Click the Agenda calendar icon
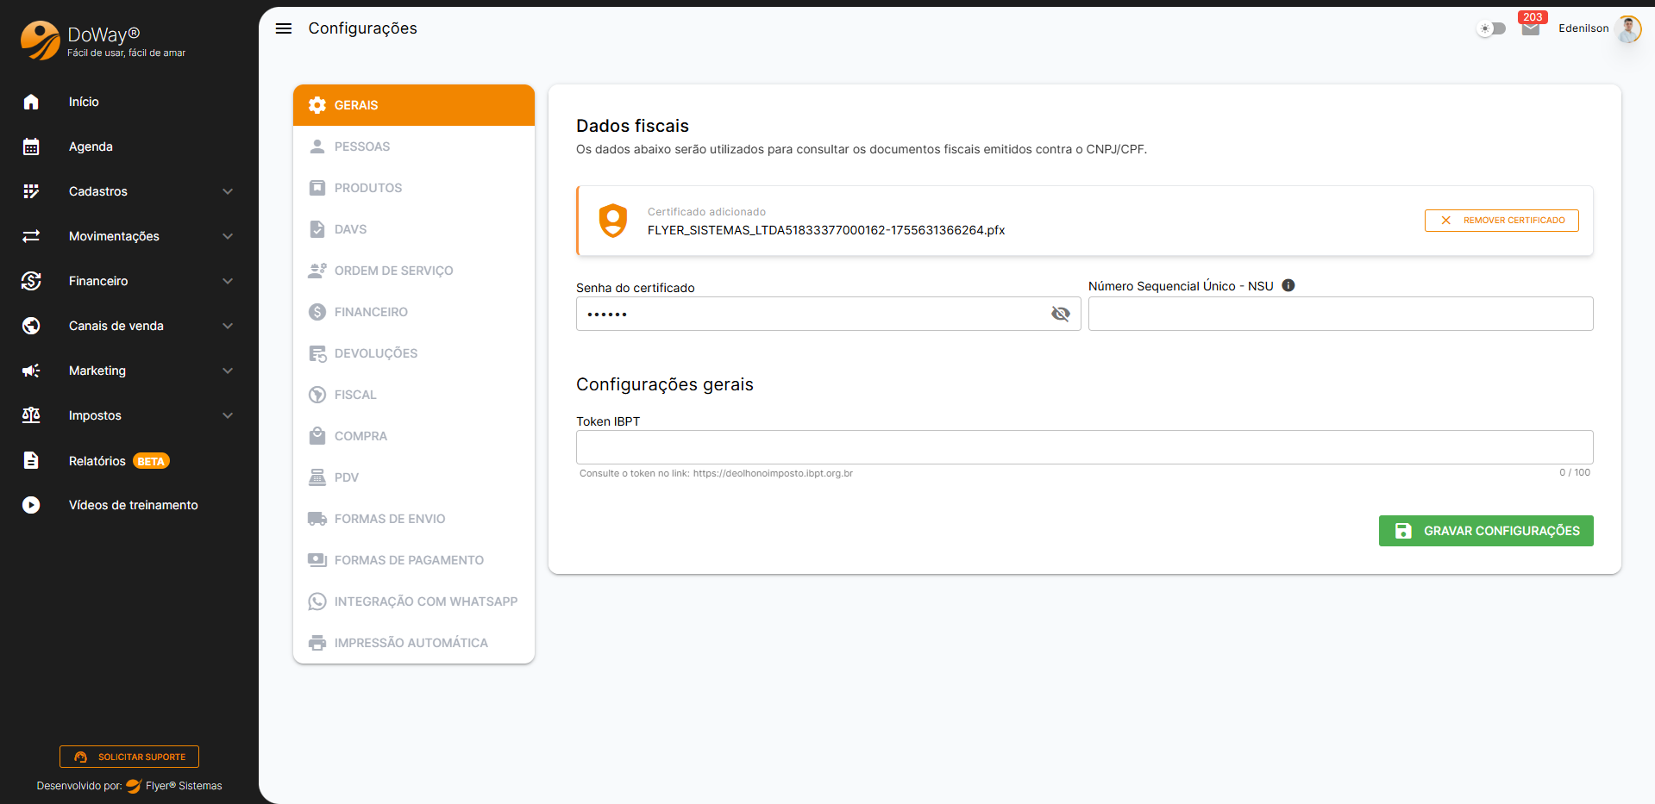The image size is (1655, 804). tap(31, 146)
